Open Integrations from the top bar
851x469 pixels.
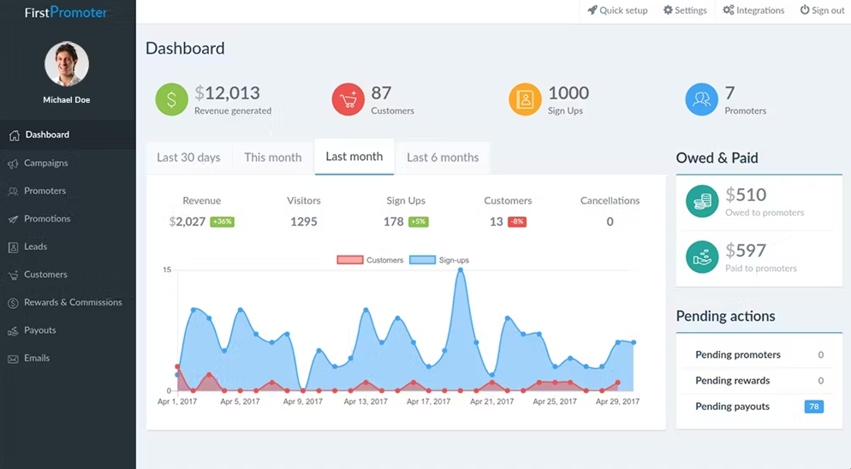click(x=753, y=10)
